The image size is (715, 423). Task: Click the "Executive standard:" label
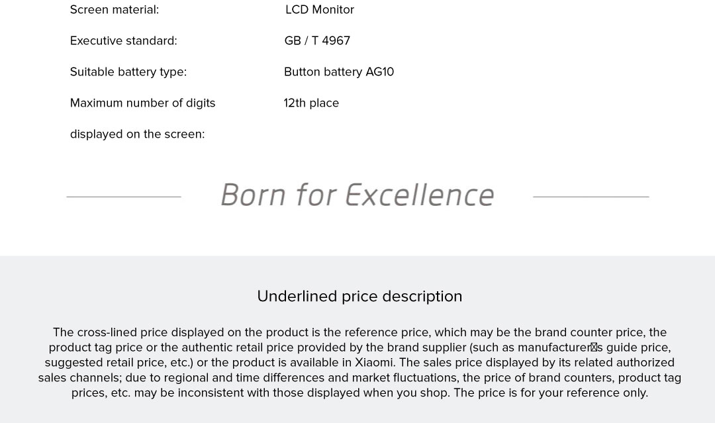pyautogui.click(x=123, y=41)
